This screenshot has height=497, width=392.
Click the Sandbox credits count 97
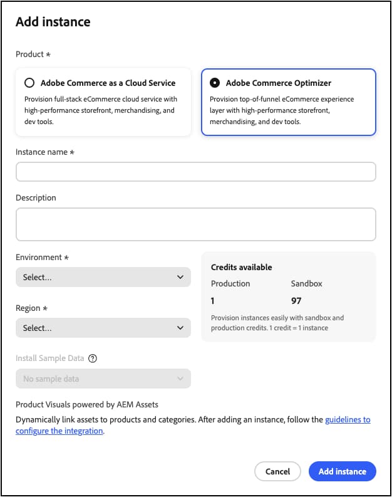[297, 301]
